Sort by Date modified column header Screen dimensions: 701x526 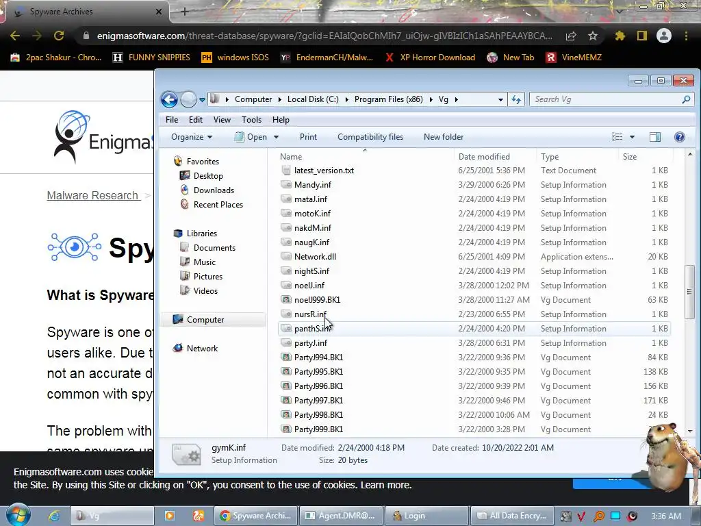484,157
